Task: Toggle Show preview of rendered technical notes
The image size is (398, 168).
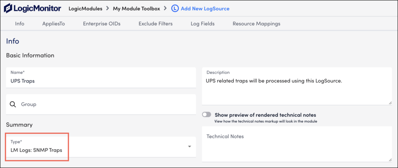Action: point(207,114)
